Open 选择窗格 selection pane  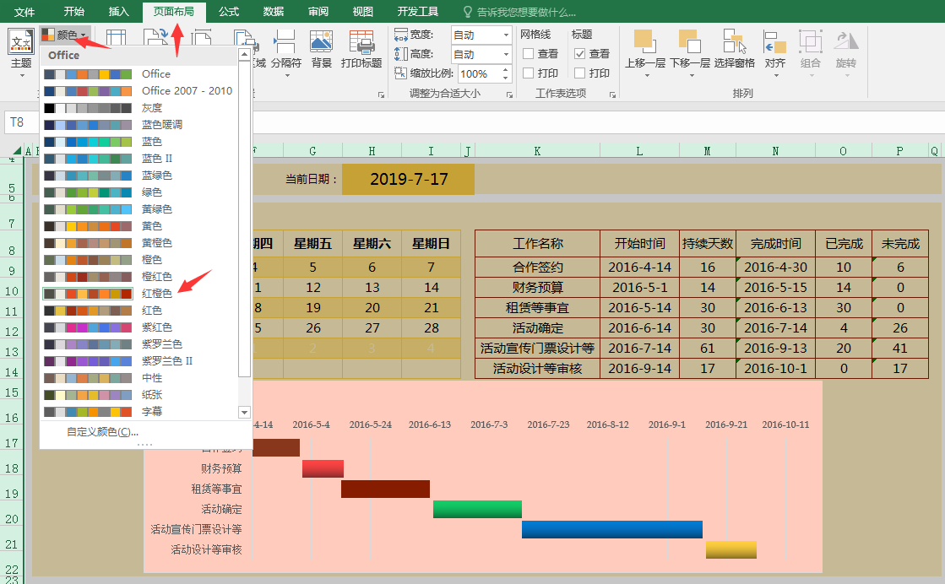tap(734, 49)
